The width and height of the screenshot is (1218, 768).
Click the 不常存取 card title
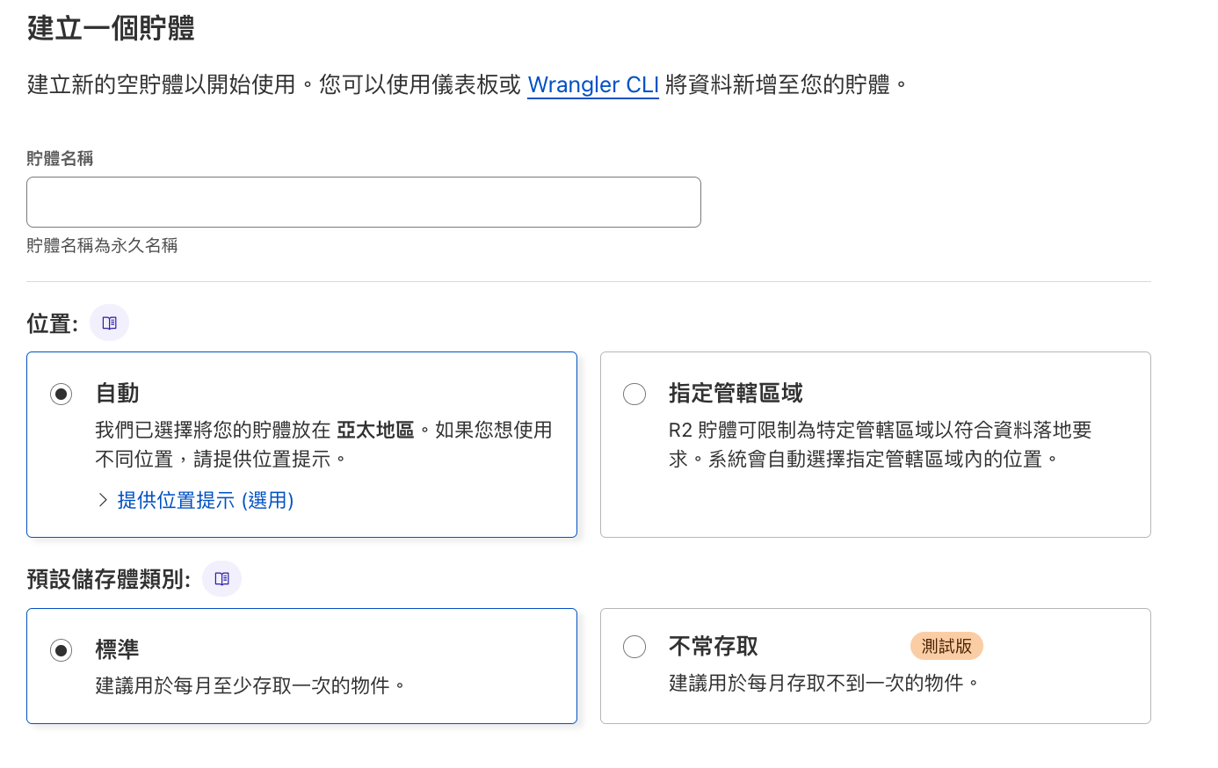click(714, 647)
